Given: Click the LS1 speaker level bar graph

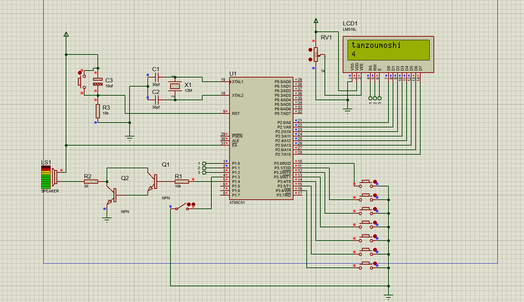Looking at the screenshot, I should click(46, 177).
